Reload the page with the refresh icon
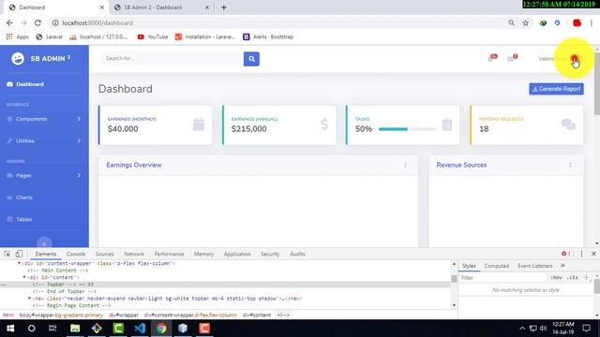This screenshot has width=600, height=337. pos(37,22)
